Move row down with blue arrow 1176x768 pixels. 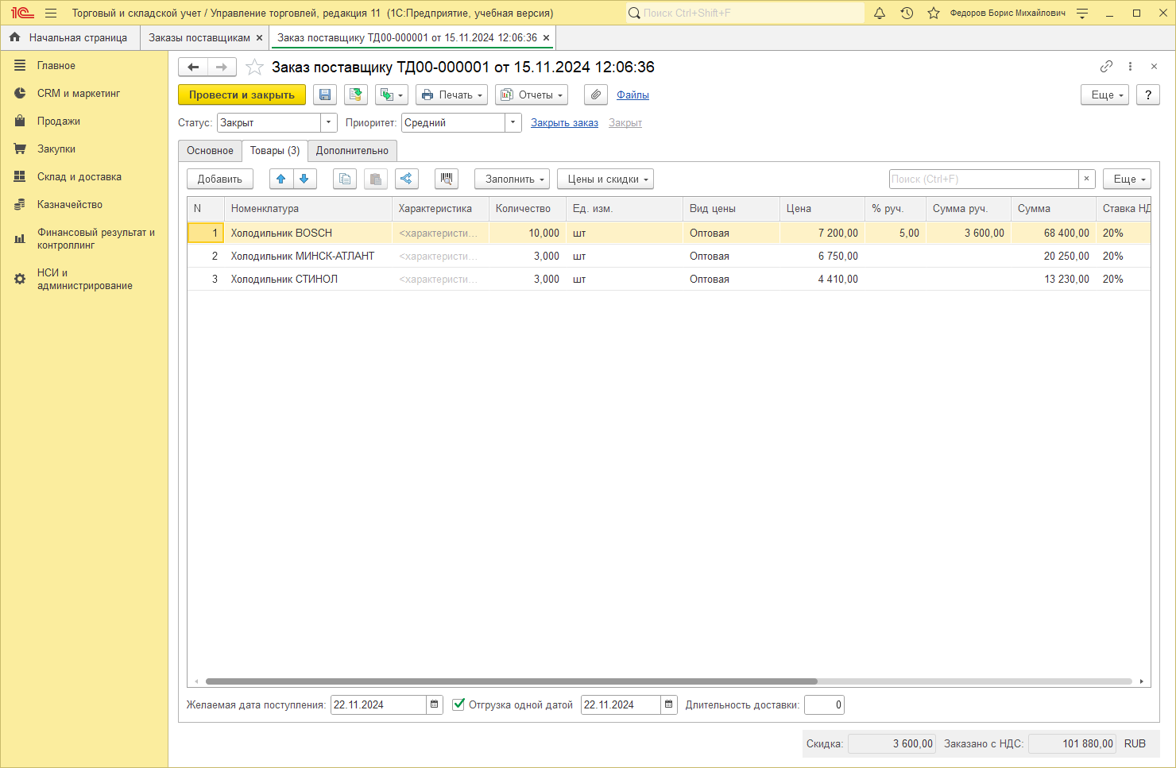304,179
